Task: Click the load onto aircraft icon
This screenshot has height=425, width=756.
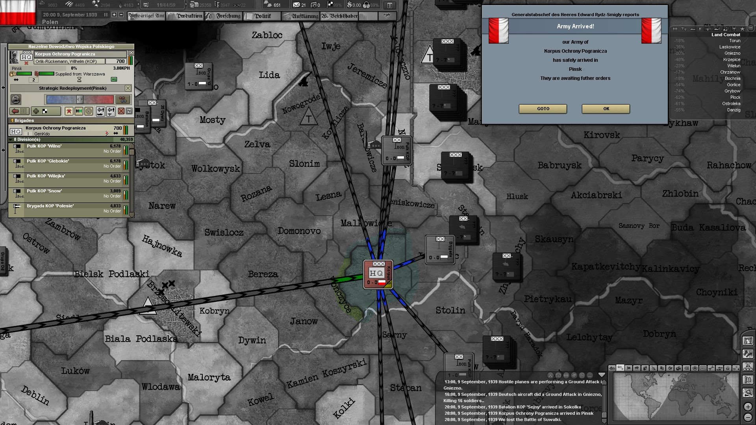Action: coord(111,111)
